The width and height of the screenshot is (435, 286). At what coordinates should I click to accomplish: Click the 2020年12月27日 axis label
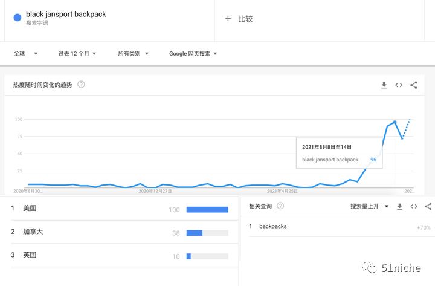(x=155, y=191)
